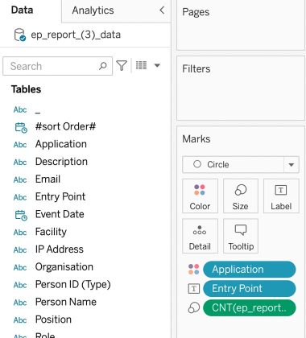The height and width of the screenshot is (338, 306).
Task: Open the Size marks card
Action: coord(241,196)
